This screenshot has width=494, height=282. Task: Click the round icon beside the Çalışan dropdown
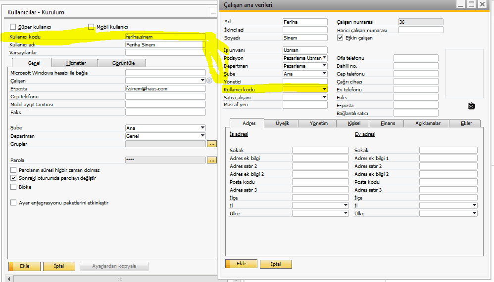pos(209,81)
